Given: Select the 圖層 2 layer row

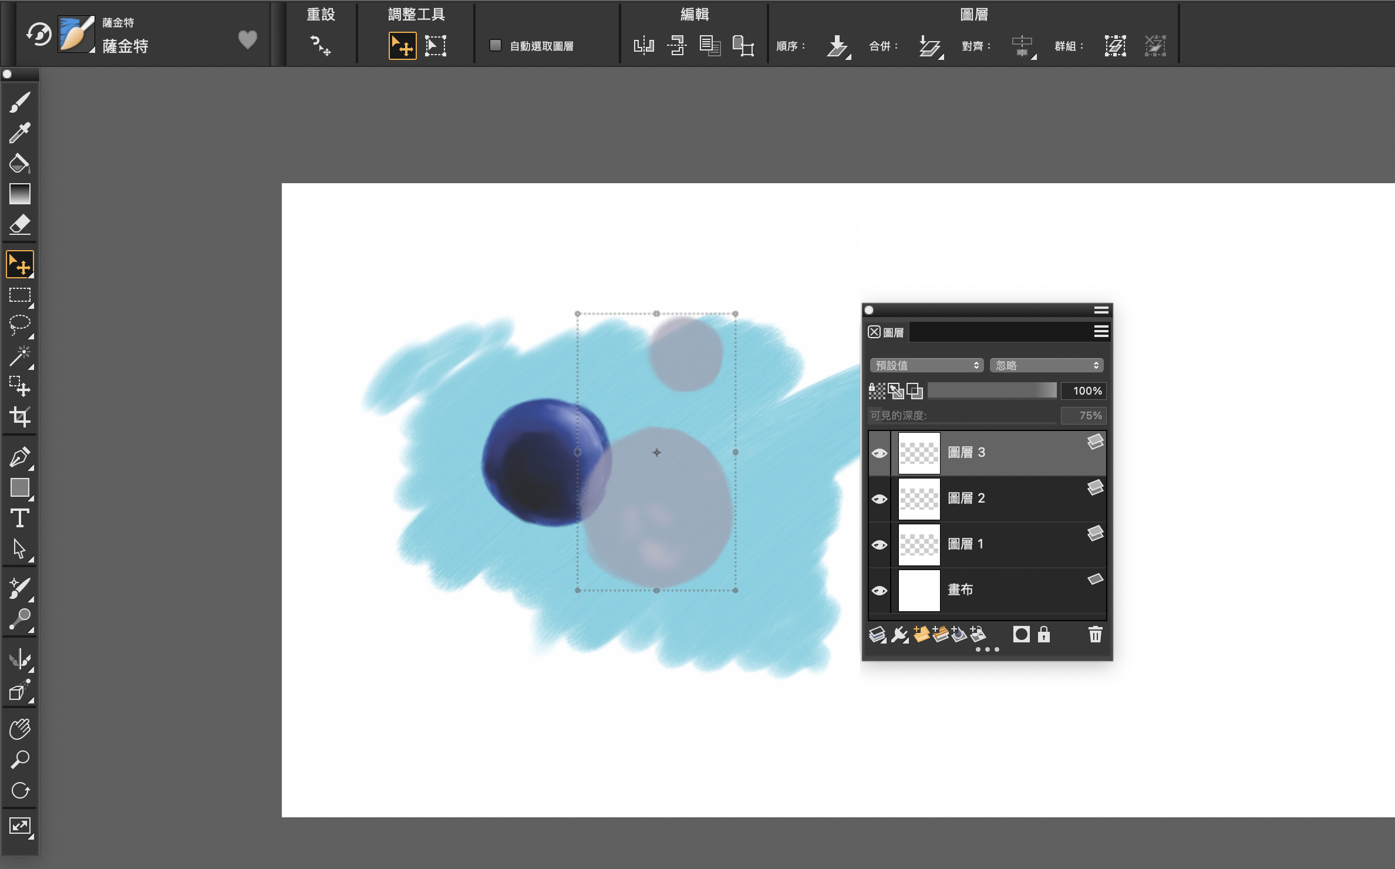Looking at the screenshot, I should 998,499.
